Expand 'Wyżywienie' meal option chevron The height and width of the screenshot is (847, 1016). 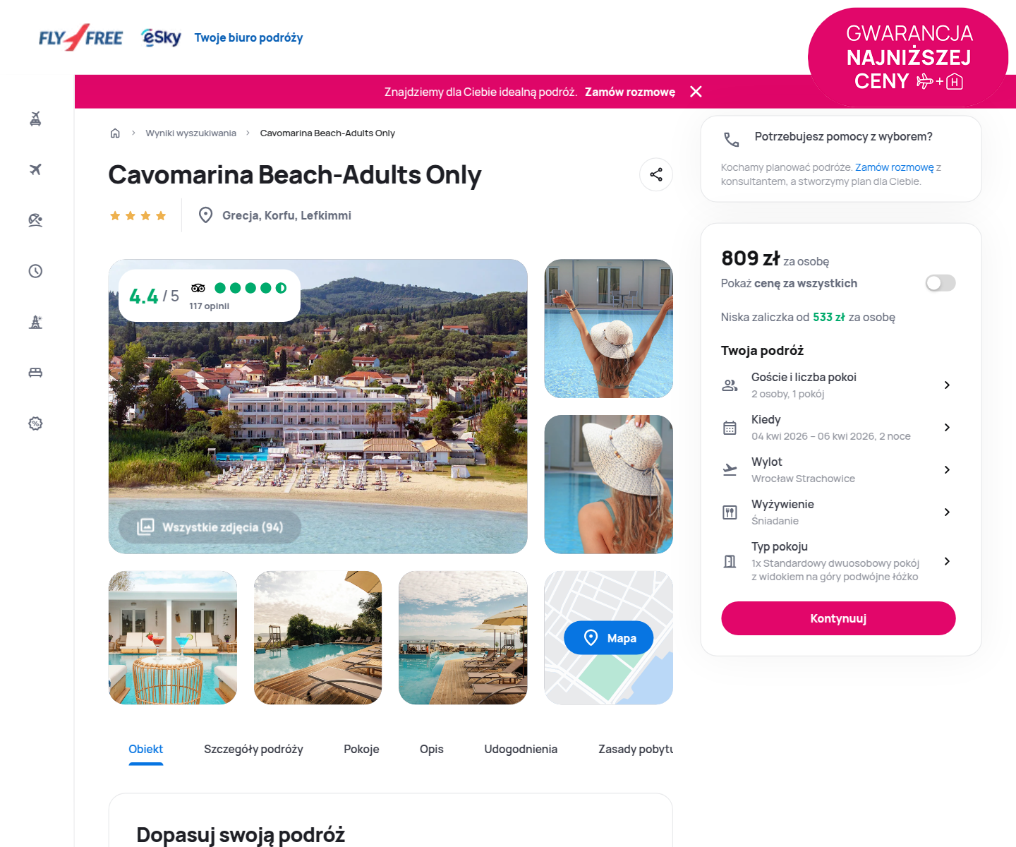[947, 512]
